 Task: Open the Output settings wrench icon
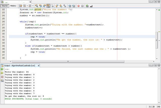pos(2,81)
